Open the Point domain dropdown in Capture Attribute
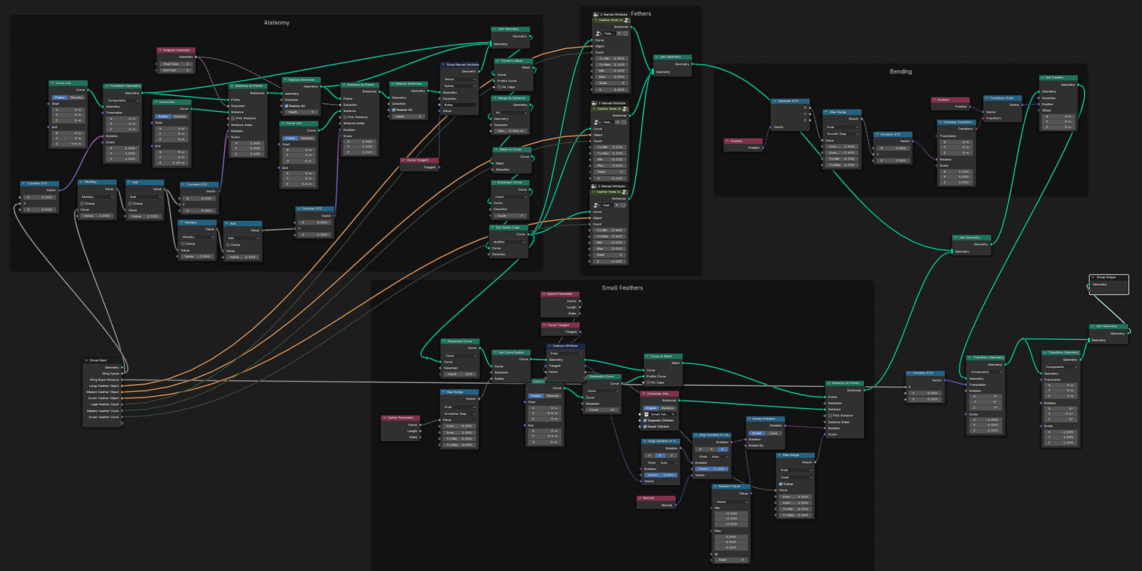 click(566, 354)
